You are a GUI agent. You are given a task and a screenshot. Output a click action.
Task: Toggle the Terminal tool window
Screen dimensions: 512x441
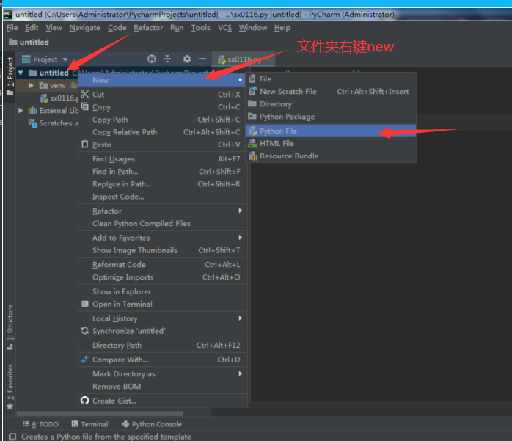tap(89, 424)
